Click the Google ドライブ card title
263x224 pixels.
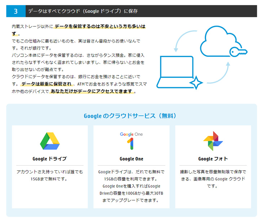[50, 159]
